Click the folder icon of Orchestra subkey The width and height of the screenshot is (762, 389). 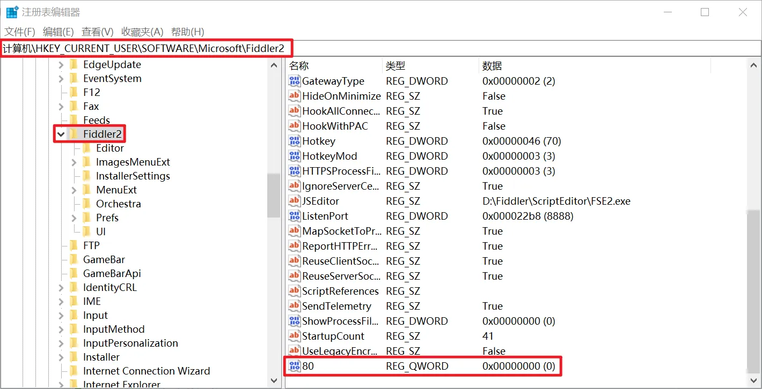tap(87, 204)
